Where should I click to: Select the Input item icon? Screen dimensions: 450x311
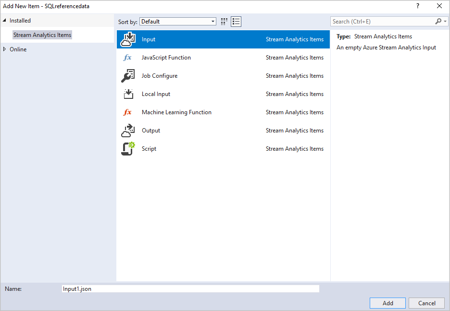[x=128, y=39]
